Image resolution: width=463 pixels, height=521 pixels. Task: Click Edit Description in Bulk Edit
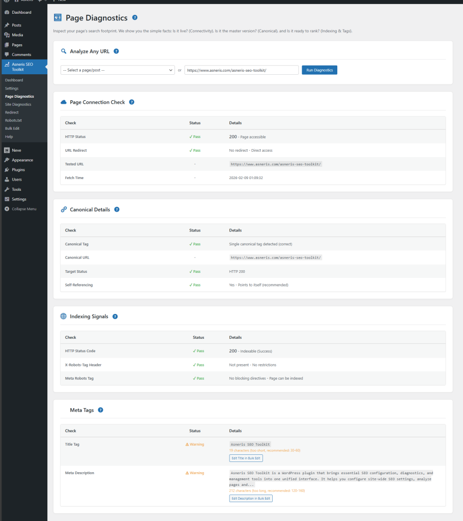click(250, 498)
